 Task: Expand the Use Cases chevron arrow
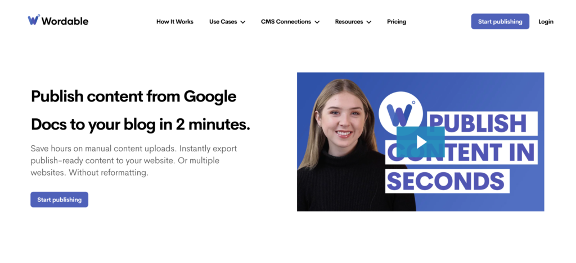(x=243, y=22)
